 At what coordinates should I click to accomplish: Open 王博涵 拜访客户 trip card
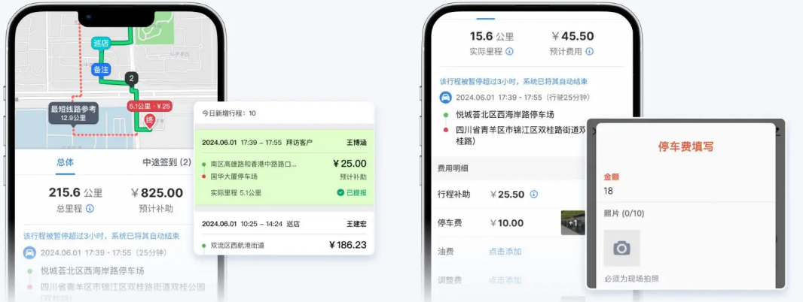(284, 168)
